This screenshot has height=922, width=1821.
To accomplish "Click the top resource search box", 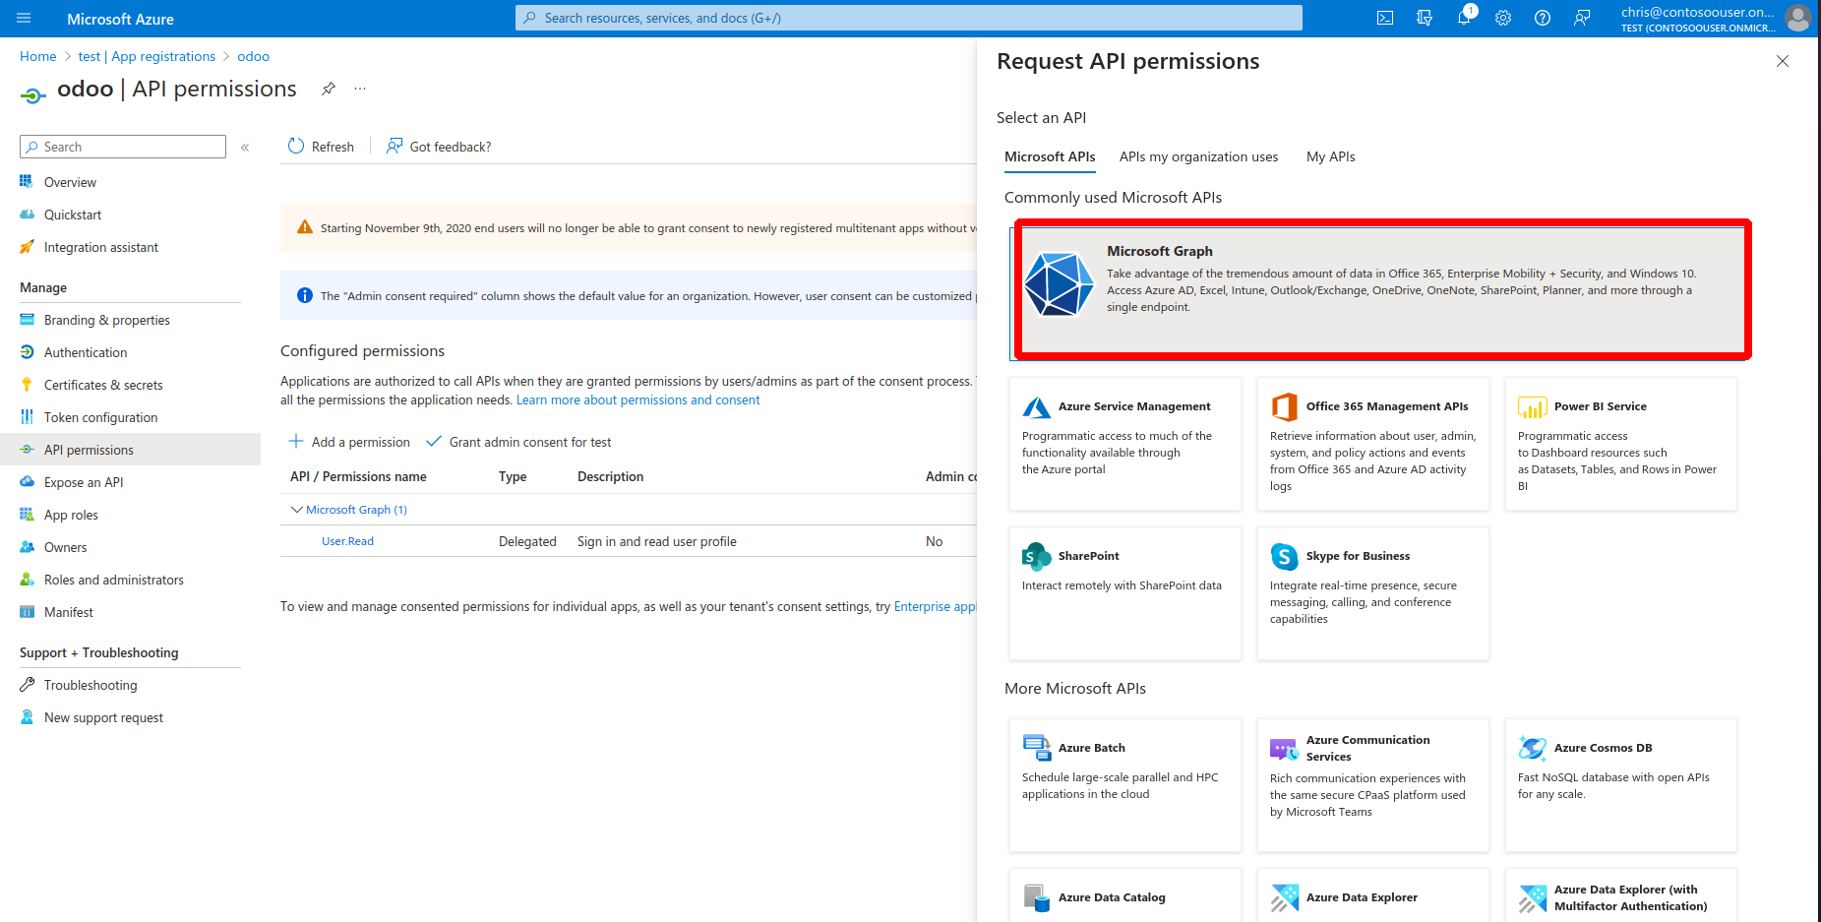I will (x=908, y=18).
